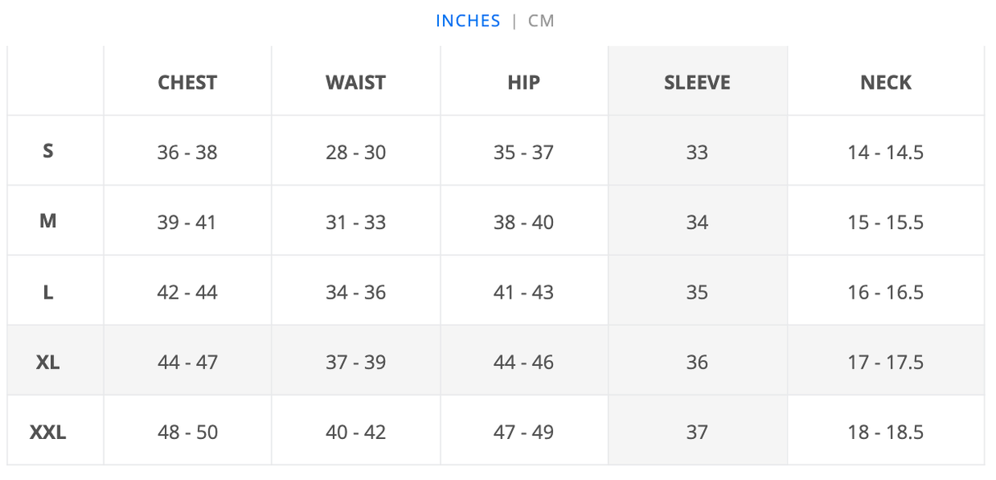The height and width of the screenshot is (480, 996).
Task: Switch units to CM
Action: [x=541, y=21]
